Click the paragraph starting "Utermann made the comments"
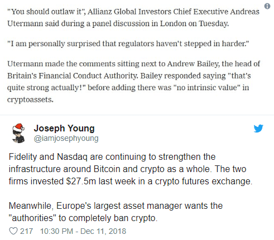Image resolution: width=274 pixels, height=240 pixels. tap(133, 82)
